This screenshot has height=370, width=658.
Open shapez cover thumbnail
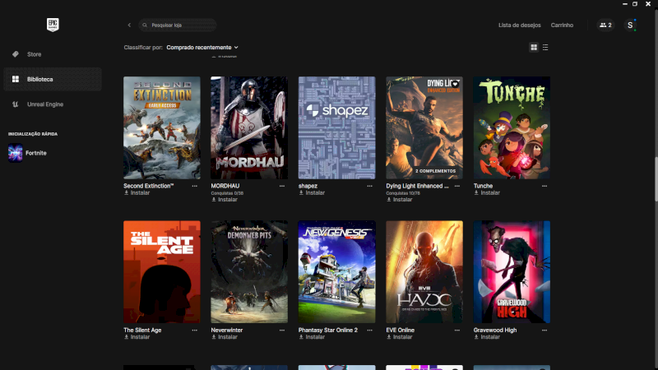[337, 128]
